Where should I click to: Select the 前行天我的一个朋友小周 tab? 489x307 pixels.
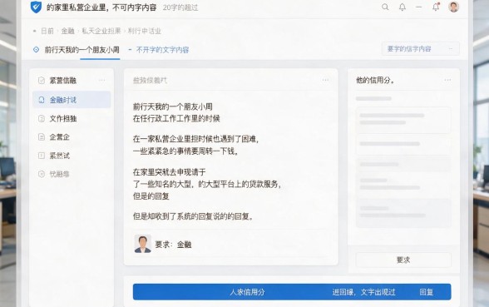pos(81,50)
